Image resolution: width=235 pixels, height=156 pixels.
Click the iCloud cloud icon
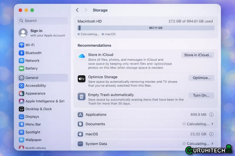82,56
